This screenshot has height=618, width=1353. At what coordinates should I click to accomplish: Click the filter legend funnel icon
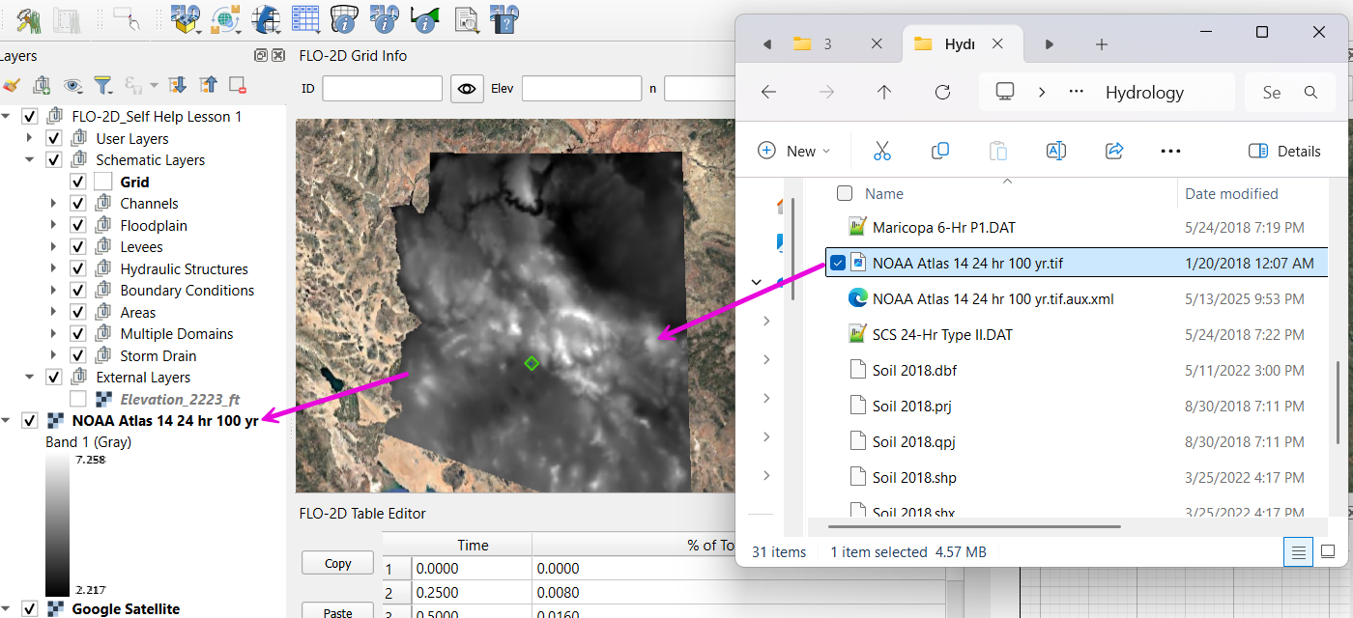point(102,85)
